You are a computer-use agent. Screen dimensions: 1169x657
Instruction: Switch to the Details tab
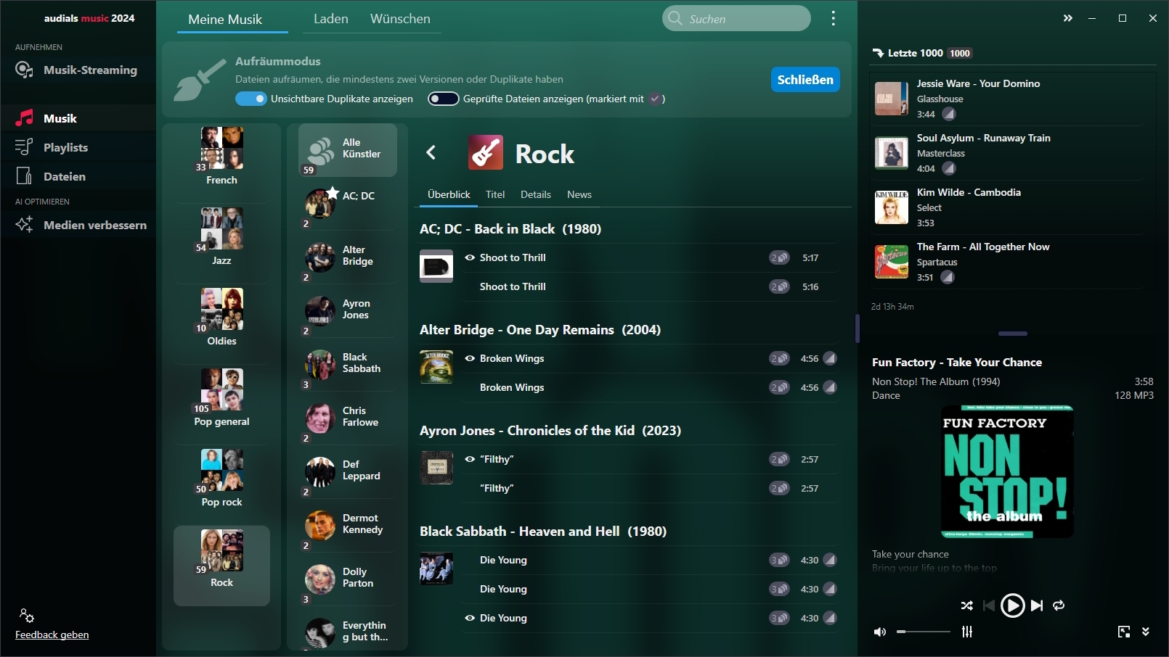[x=536, y=194]
